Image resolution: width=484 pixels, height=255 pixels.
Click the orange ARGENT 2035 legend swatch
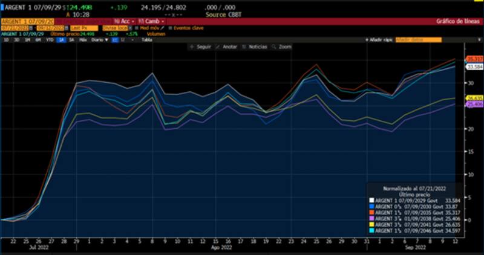pyautogui.click(x=370, y=213)
